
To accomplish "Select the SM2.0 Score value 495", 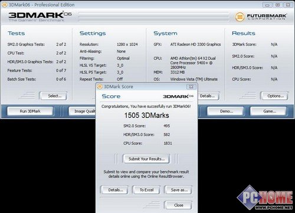I will tap(166, 126).
